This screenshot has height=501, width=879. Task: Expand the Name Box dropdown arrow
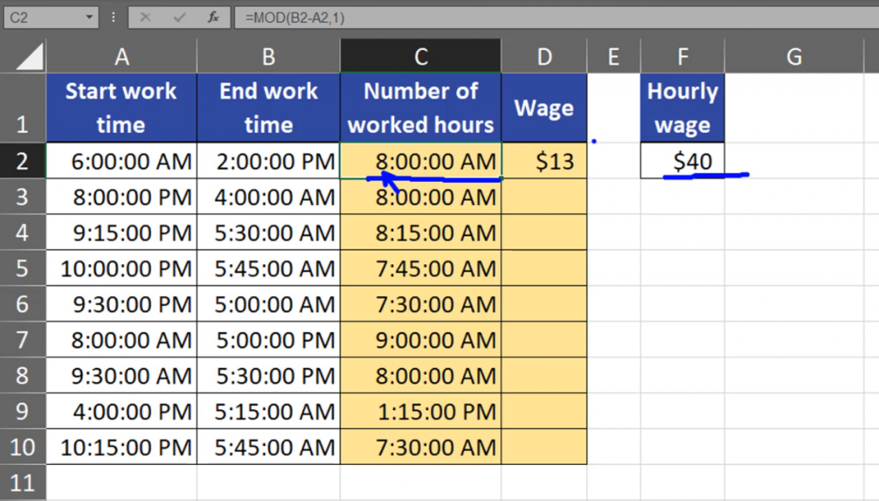point(91,17)
